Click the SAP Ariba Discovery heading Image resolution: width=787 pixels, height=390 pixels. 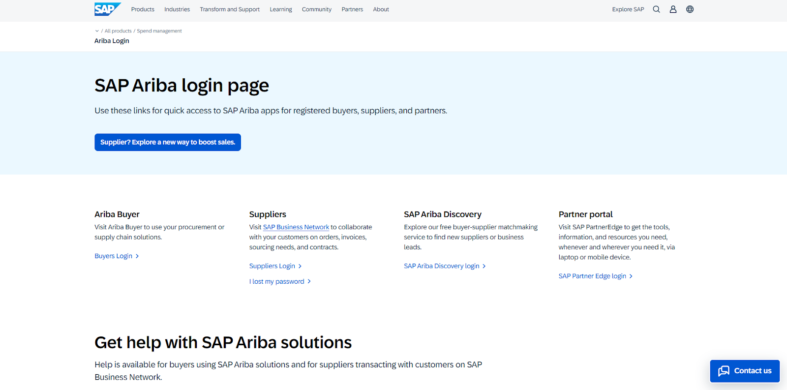[443, 214]
